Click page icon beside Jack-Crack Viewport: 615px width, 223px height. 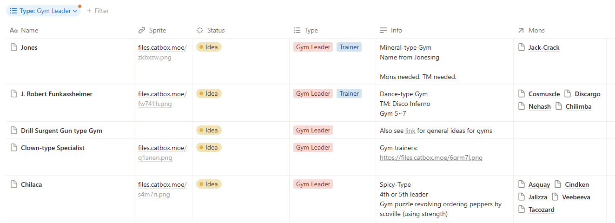click(522, 47)
